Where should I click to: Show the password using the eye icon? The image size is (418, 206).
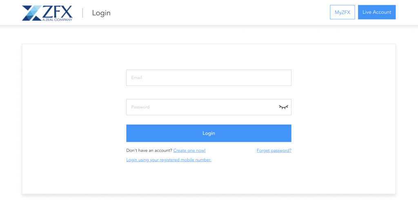pos(283,107)
